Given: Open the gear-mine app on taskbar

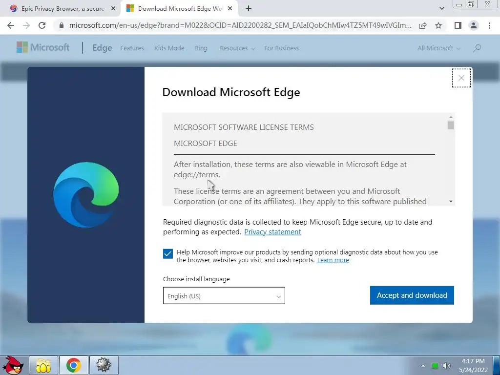Looking at the screenshot, I should coord(104,365).
